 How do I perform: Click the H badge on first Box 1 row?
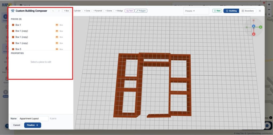coord(57,25)
